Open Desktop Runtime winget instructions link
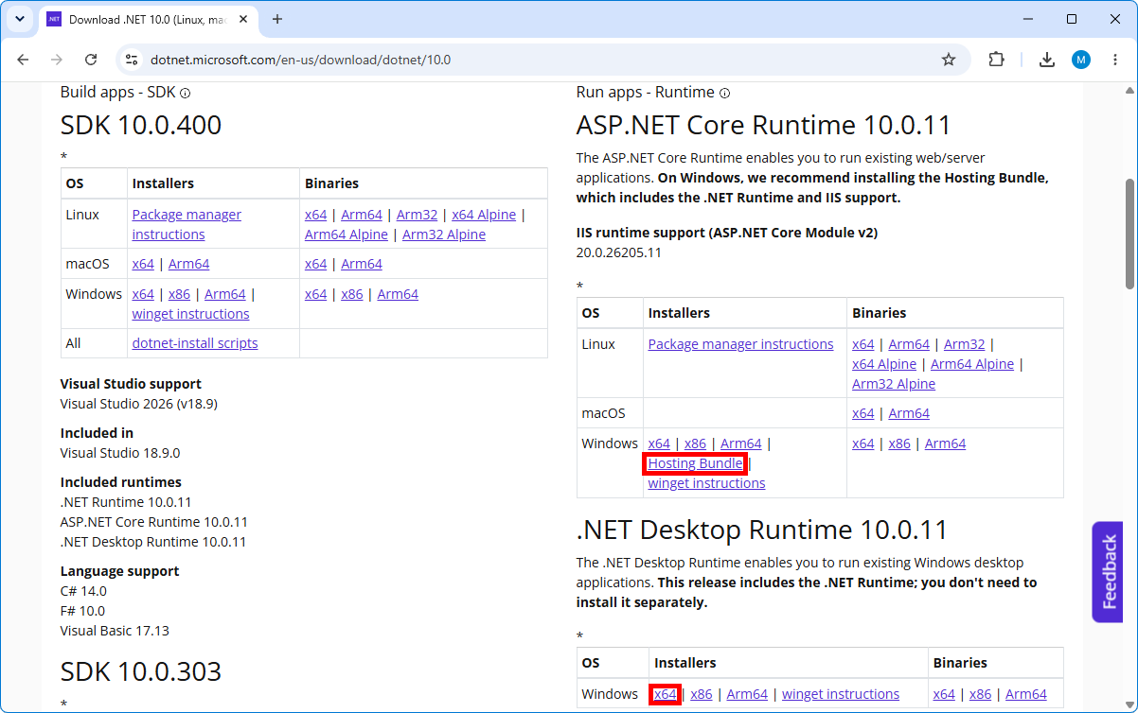 (841, 694)
